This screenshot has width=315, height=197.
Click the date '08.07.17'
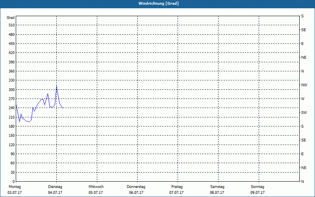pyautogui.click(x=217, y=193)
